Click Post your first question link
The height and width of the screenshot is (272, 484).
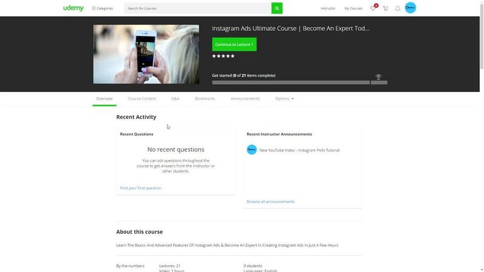pos(141,188)
